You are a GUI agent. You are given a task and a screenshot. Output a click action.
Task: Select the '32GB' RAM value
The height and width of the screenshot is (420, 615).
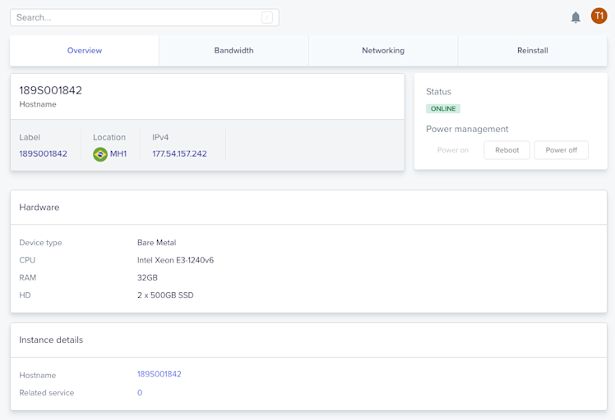coord(147,278)
